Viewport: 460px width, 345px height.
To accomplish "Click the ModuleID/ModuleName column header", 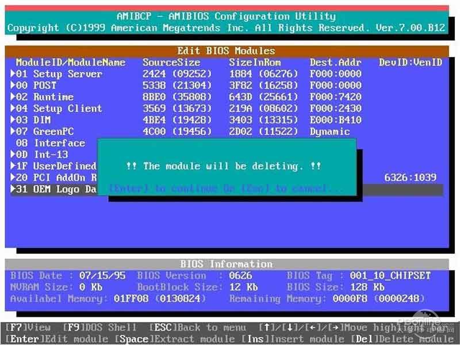I will (x=71, y=62).
